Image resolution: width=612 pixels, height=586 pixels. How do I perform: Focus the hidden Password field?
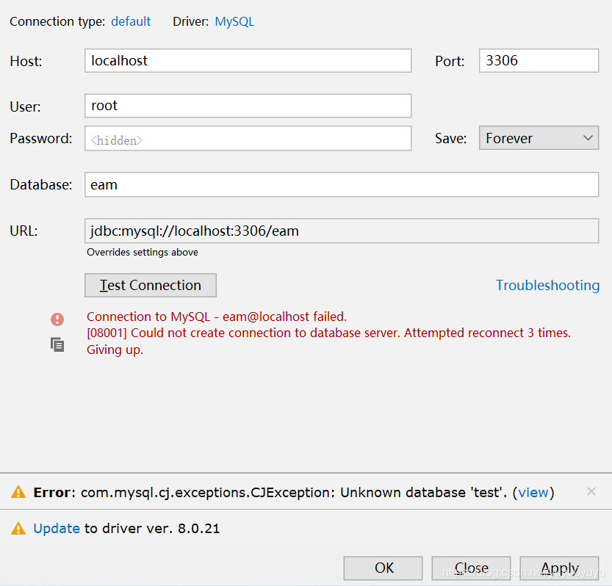248,138
